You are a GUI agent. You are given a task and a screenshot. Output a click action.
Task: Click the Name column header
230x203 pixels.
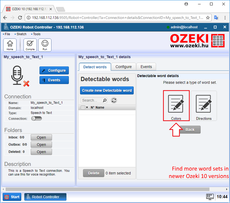tap(100, 108)
